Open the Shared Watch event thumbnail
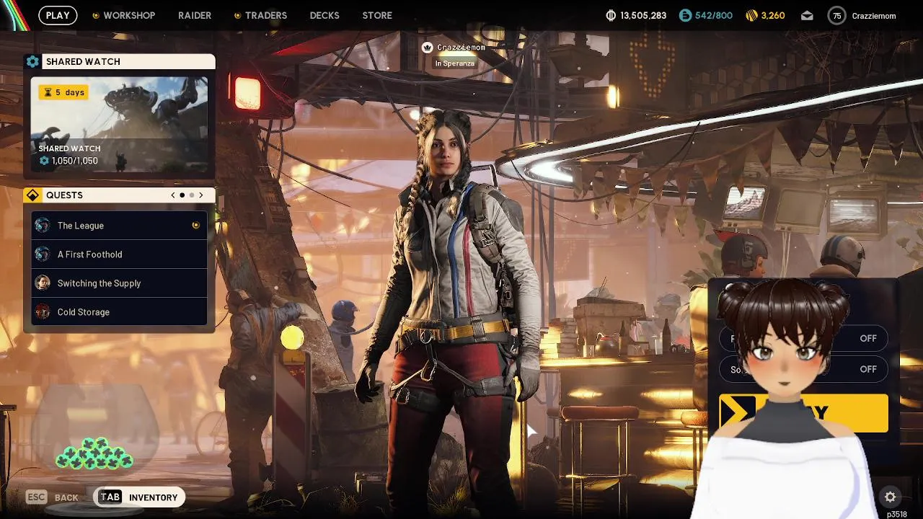923x519 pixels. tap(120, 124)
